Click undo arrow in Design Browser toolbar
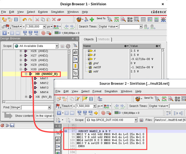The image size is (186, 154). coord(24,19)
